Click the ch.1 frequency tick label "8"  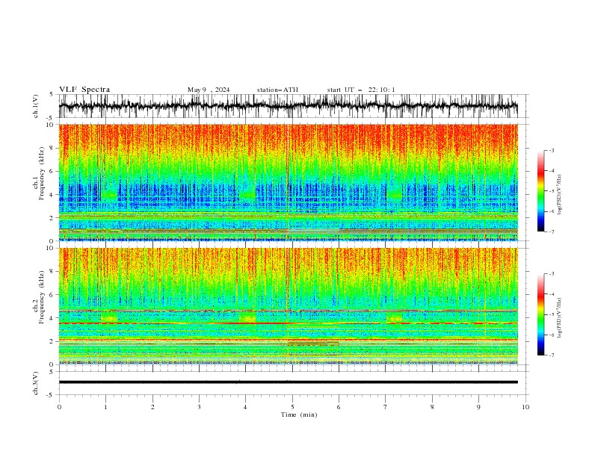52,148
